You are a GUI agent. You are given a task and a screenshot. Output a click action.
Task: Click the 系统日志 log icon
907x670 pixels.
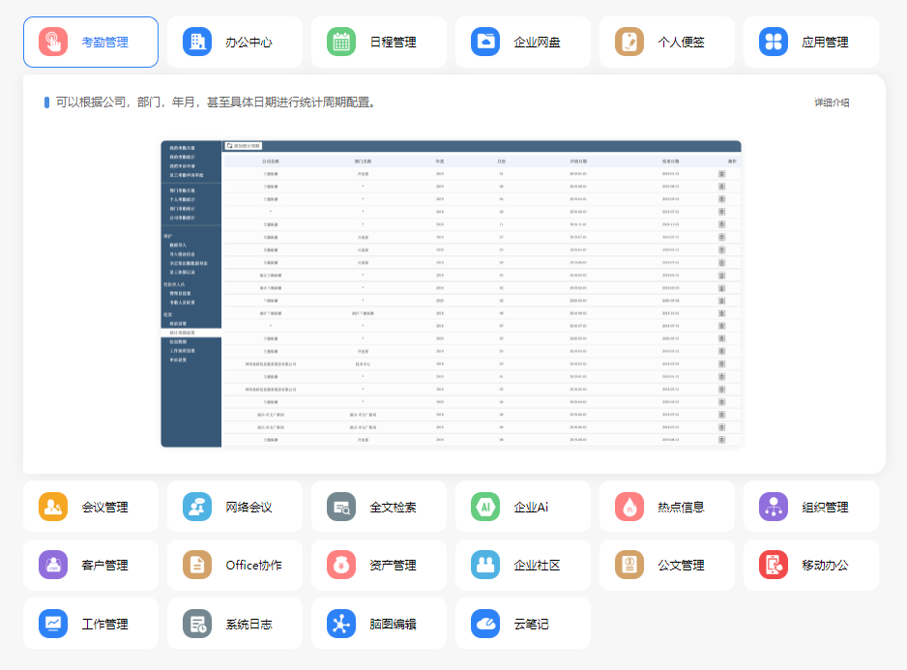(197, 624)
